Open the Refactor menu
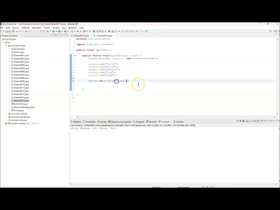The width and height of the screenshot is (280, 210). point(26,28)
